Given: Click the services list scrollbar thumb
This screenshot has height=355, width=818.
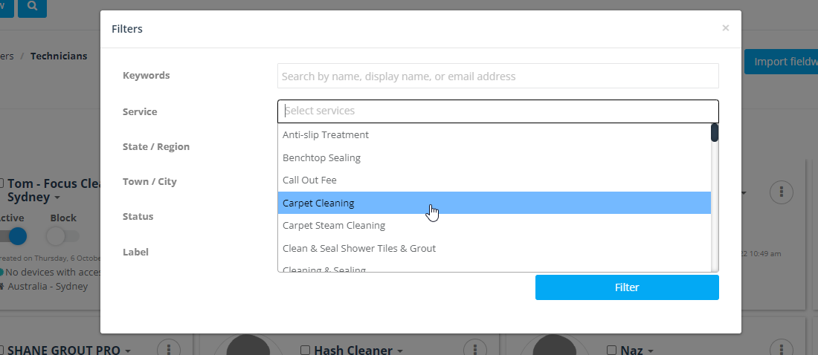Looking at the screenshot, I should [714, 132].
